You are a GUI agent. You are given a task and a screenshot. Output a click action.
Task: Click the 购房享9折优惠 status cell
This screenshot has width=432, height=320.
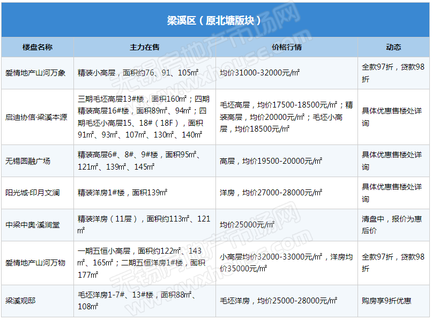click(x=386, y=301)
